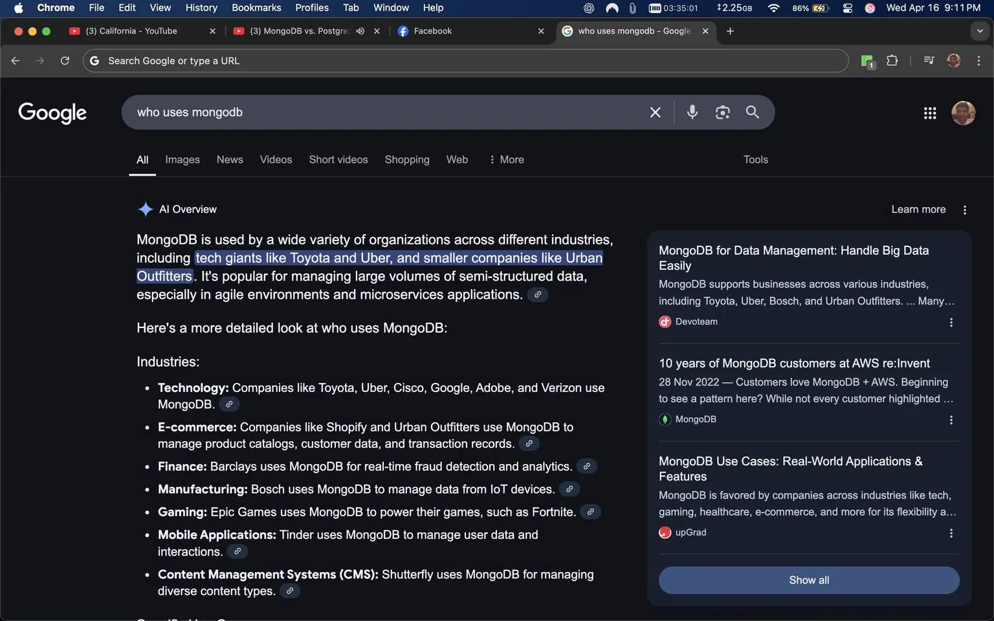Switch to the Images results tab
This screenshot has width=994, height=621.
point(182,160)
